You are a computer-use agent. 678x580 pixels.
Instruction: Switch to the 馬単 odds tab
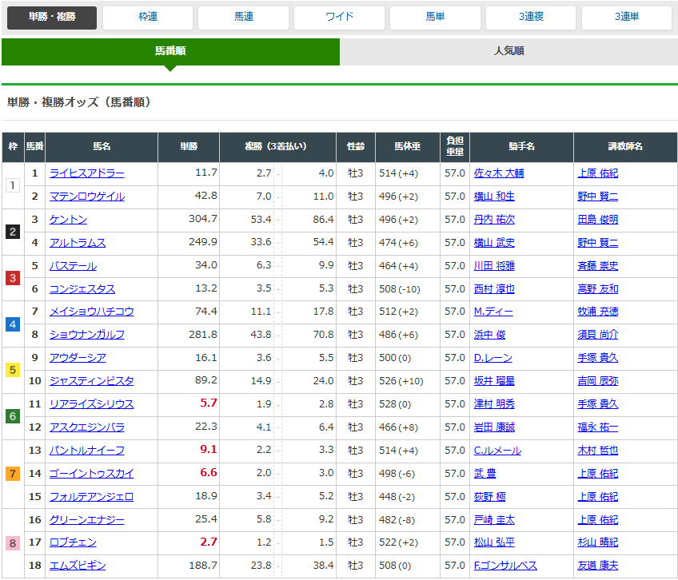click(436, 18)
